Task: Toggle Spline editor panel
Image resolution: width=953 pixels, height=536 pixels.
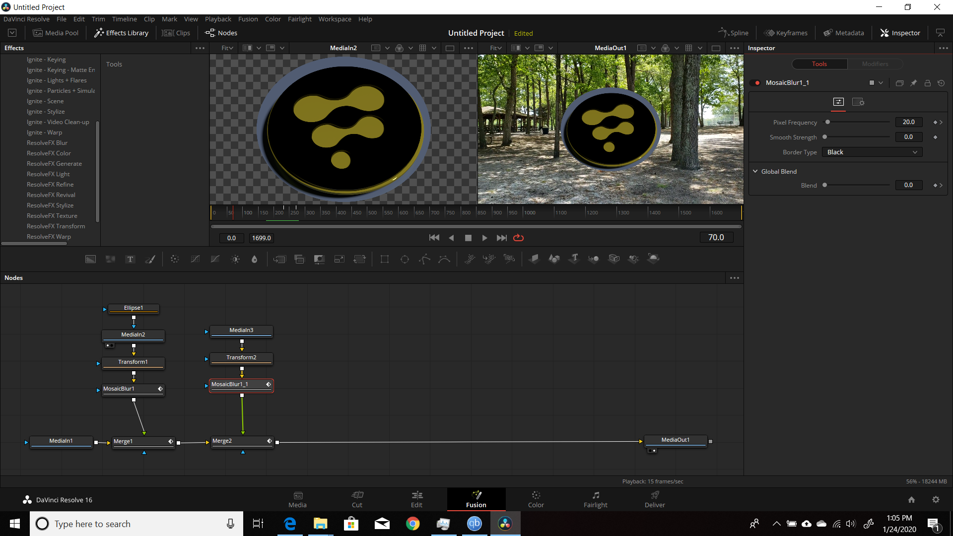Action: pos(733,33)
